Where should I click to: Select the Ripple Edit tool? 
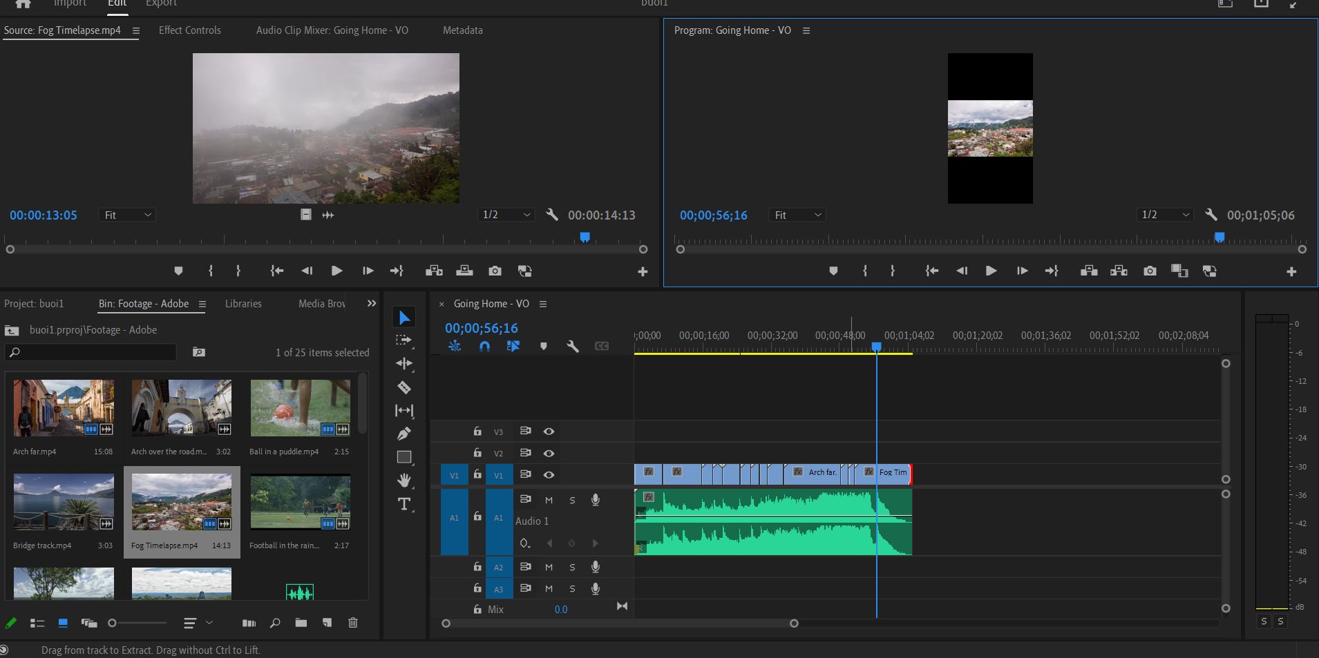click(404, 363)
